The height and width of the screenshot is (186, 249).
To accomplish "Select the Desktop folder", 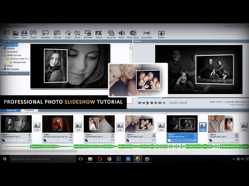I will tap(11, 49).
